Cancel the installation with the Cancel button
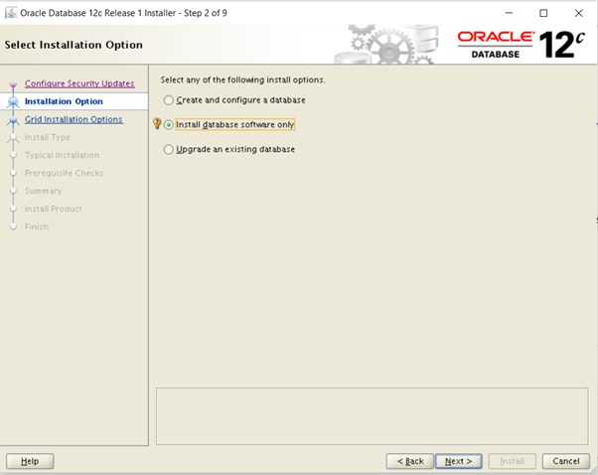Image resolution: width=598 pixels, height=475 pixels. (x=565, y=461)
